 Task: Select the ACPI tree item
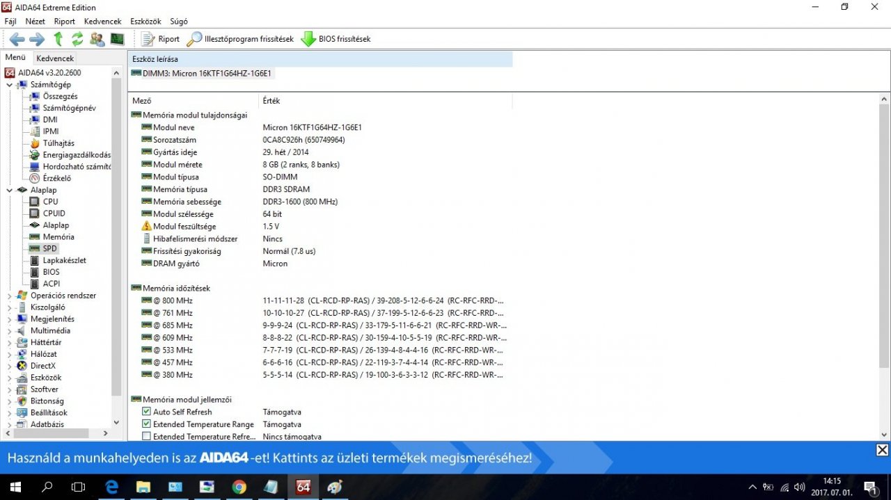(x=51, y=284)
